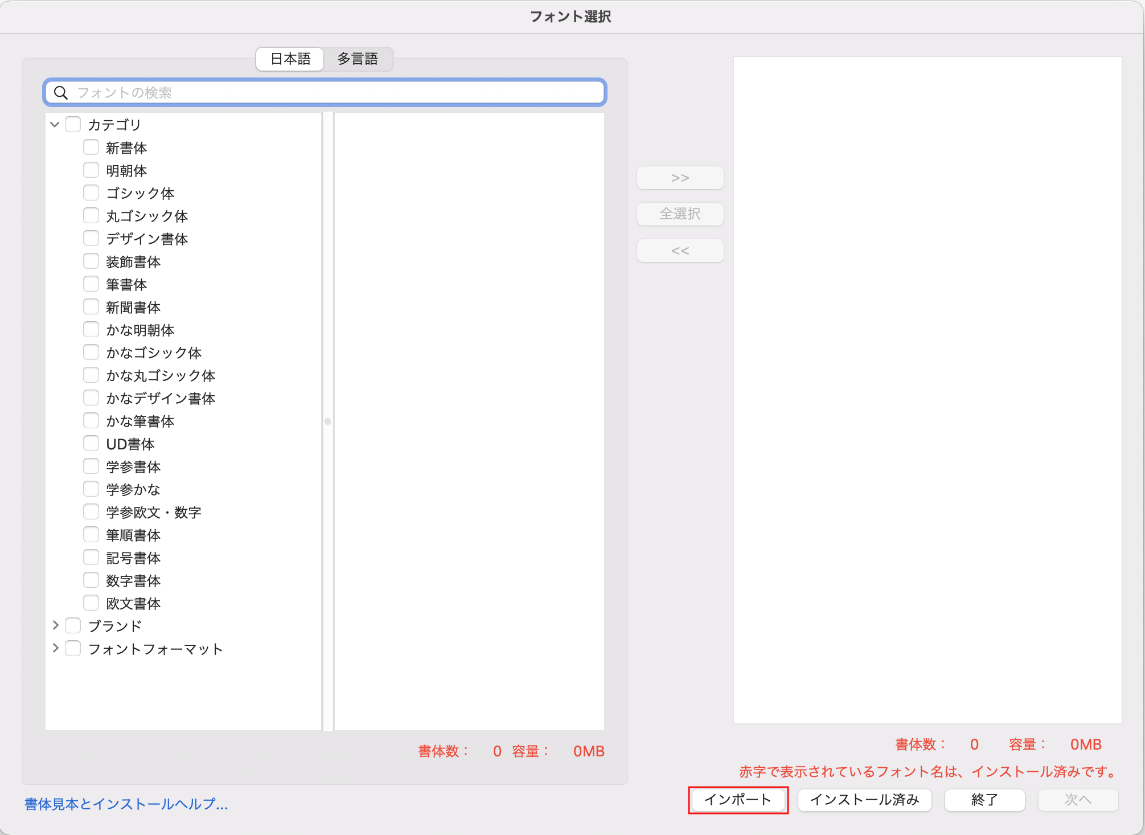Click the 終了 button
The width and height of the screenshot is (1145, 835).
point(984,800)
